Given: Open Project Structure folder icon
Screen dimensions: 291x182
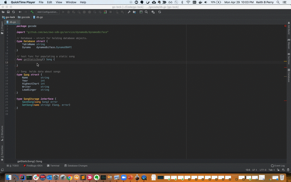Looking at the screenshot, I should [x=134, y=12].
